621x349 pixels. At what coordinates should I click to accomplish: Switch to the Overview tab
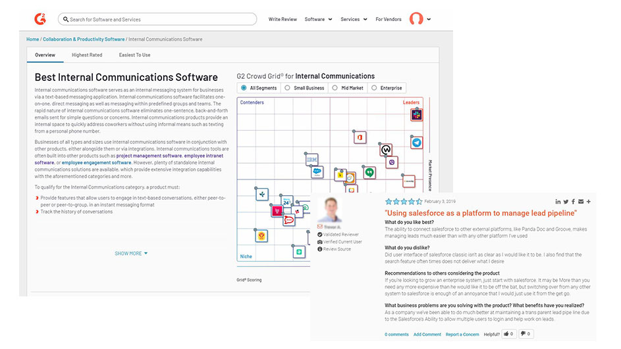pyautogui.click(x=45, y=55)
